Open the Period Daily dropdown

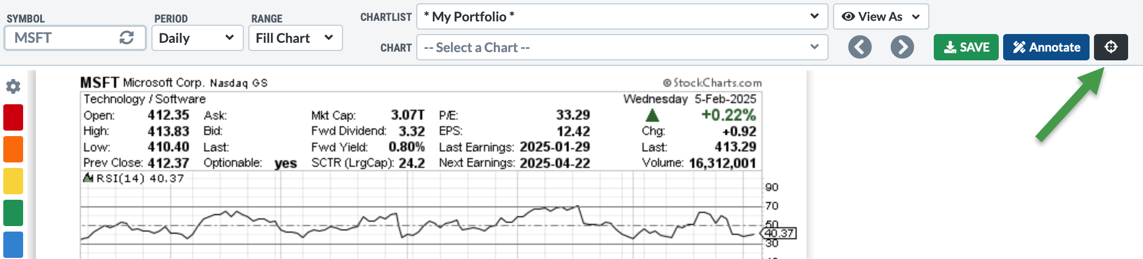(197, 38)
